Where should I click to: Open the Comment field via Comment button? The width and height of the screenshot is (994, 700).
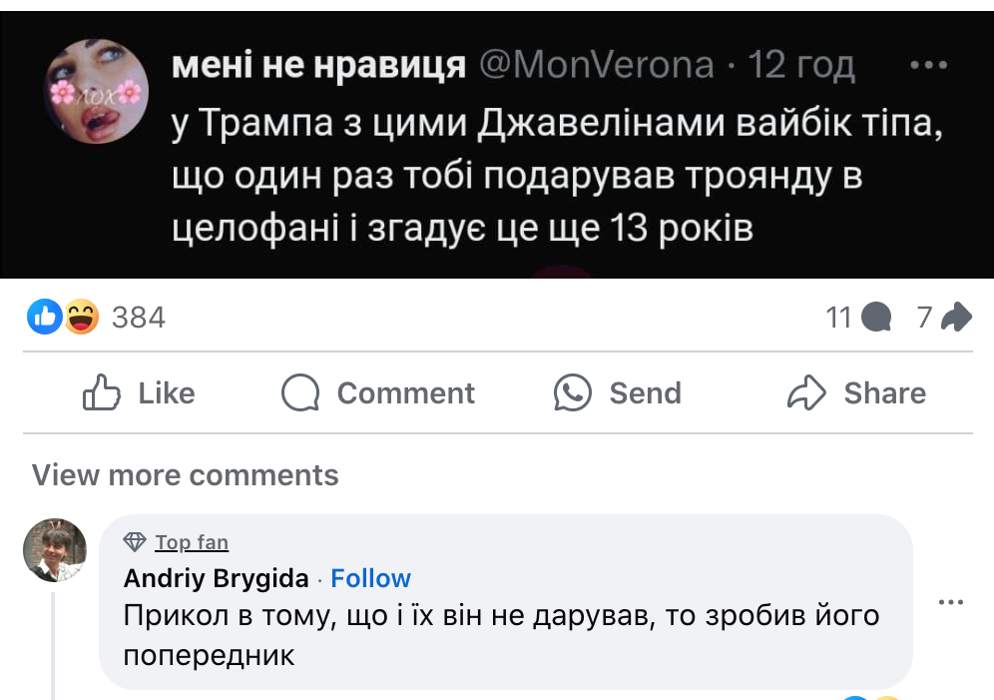(x=378, y=393)
